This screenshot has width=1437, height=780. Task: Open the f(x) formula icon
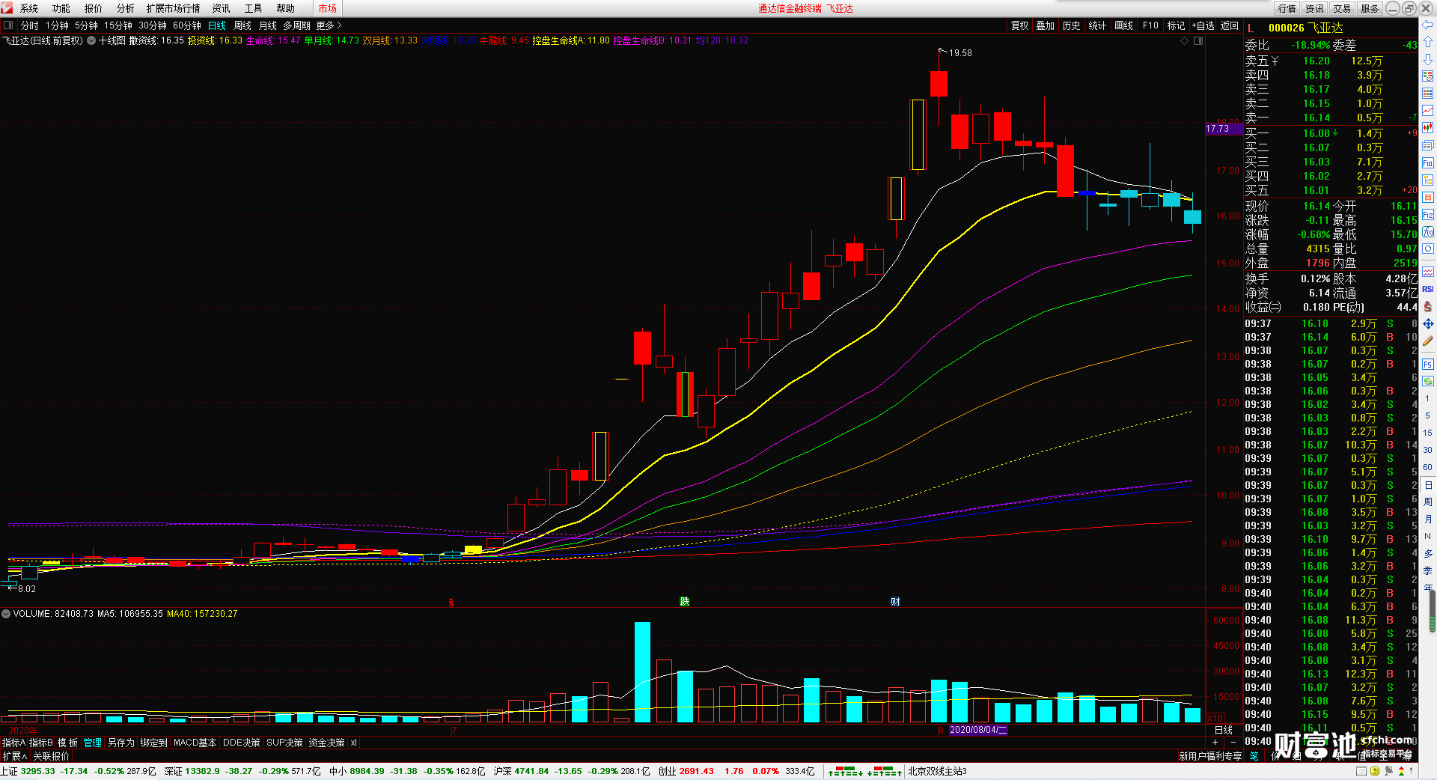[x=1427, y=231]
